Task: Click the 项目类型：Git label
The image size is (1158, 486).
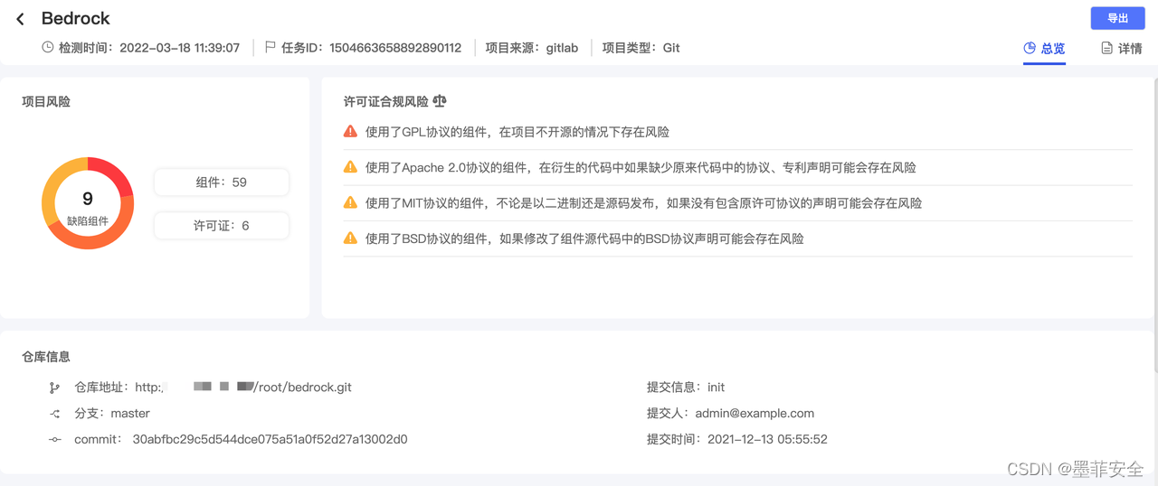Action: tap(641, 48)
